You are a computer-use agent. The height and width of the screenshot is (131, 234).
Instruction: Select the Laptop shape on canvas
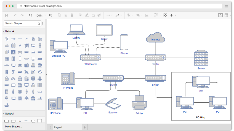click(76, 30)
